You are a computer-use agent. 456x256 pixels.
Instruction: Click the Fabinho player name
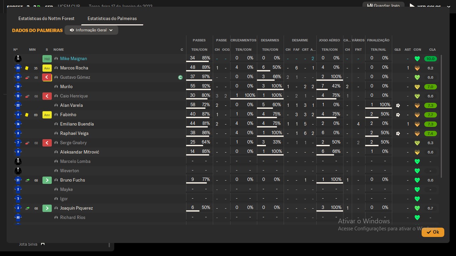coord(68,114)
